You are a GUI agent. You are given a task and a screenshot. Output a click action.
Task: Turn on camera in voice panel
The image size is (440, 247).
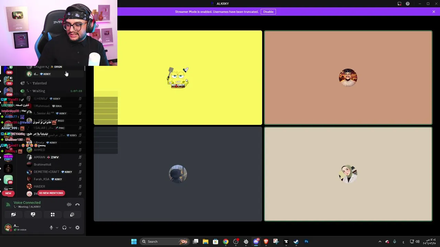(13, 214)
